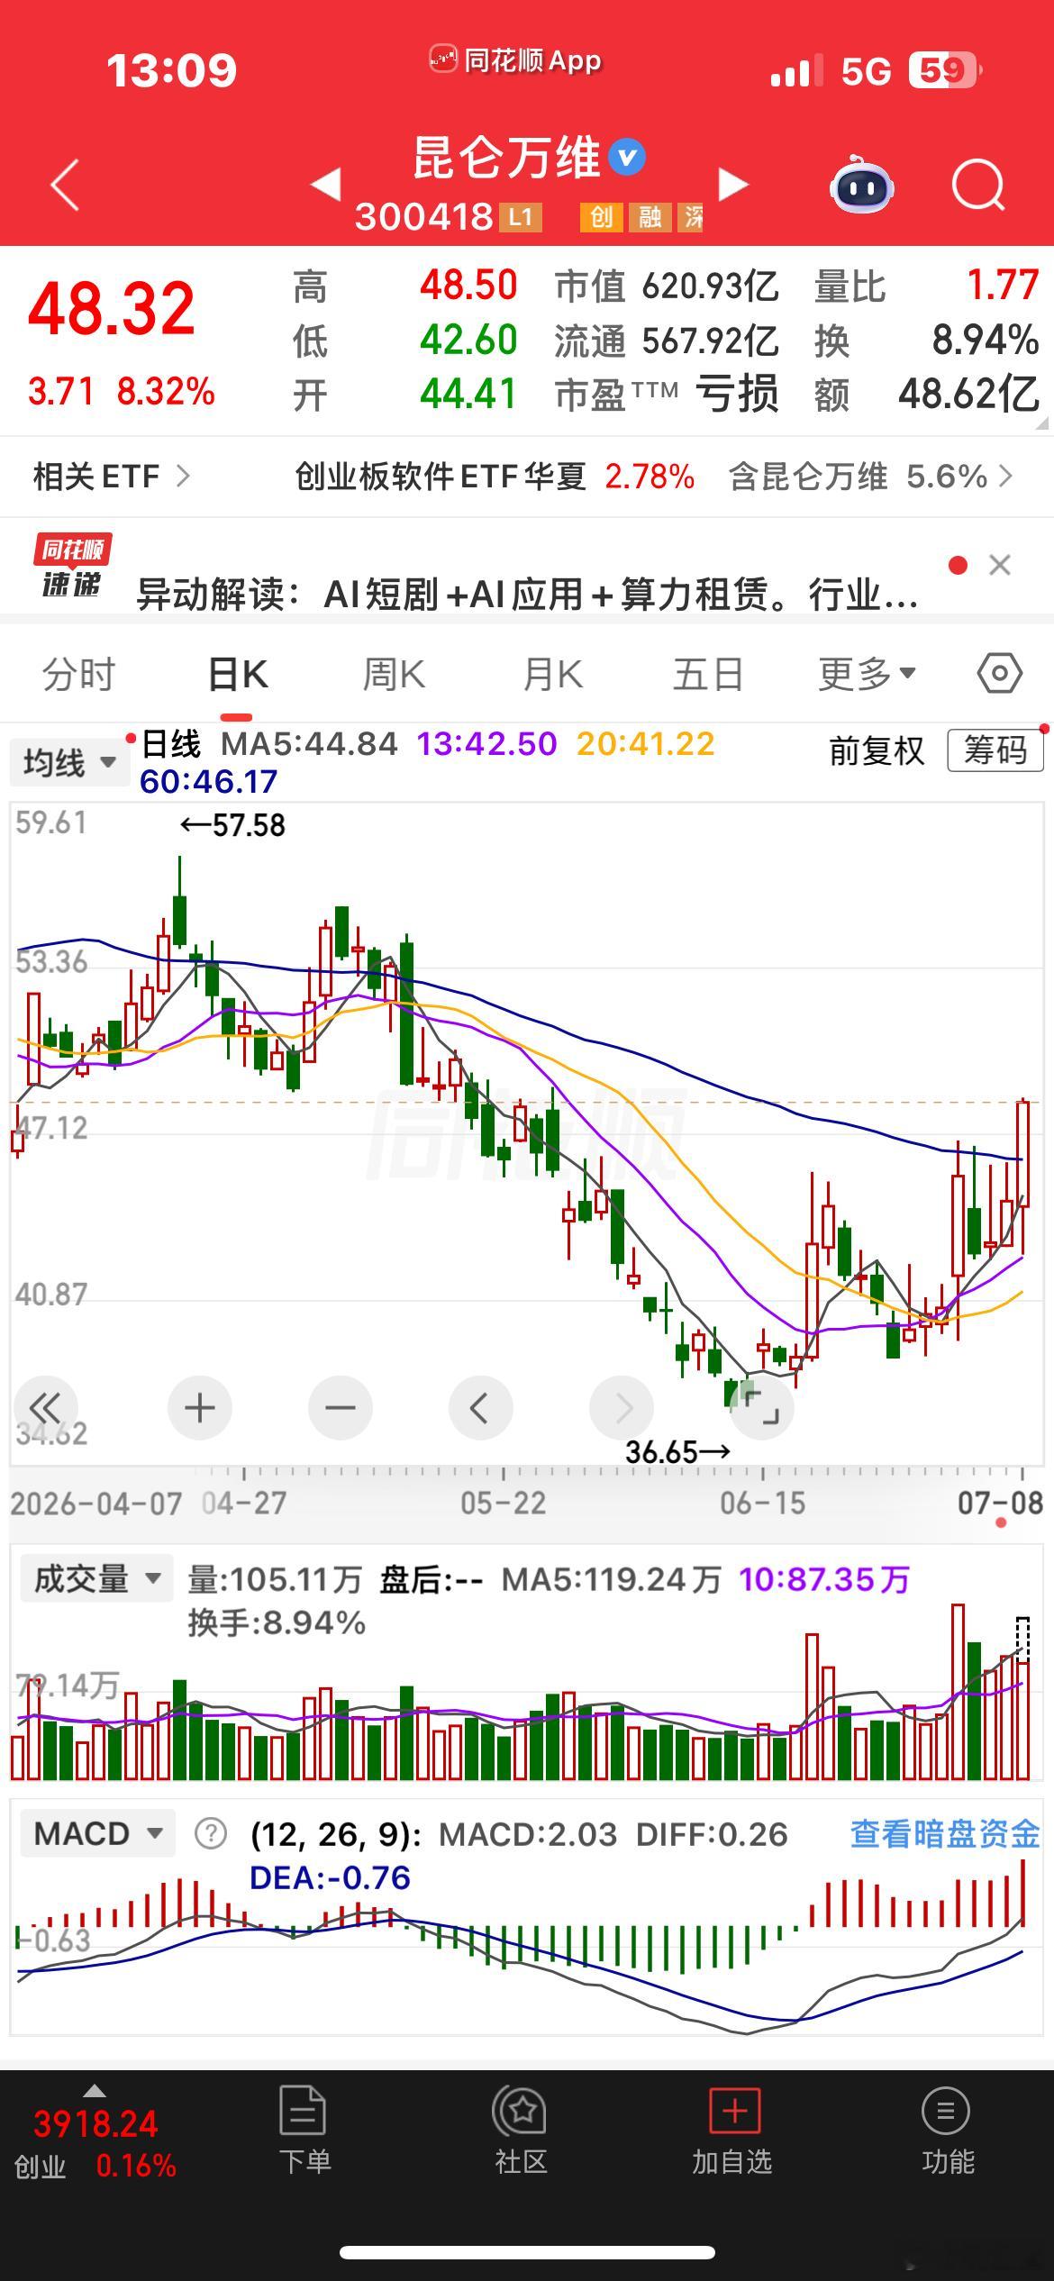Open 创业板软件ETF华夏 2.78% link
The width and height of the screenshot is (1054, 2281).
(x=495, y=476)
